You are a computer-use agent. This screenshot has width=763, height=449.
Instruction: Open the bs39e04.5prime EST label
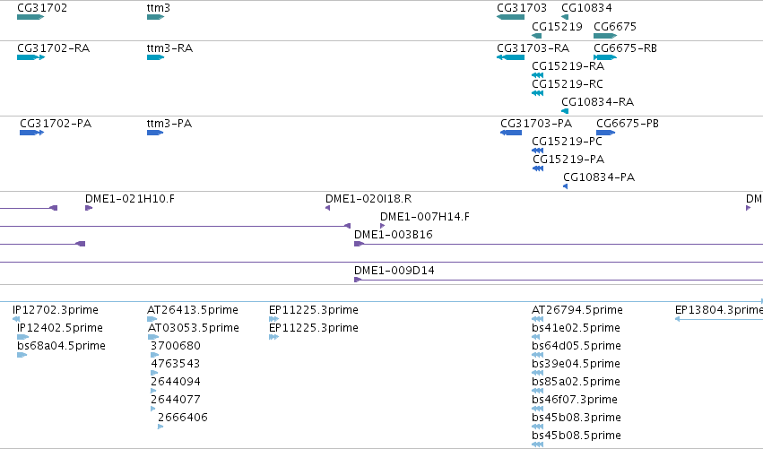576,364
